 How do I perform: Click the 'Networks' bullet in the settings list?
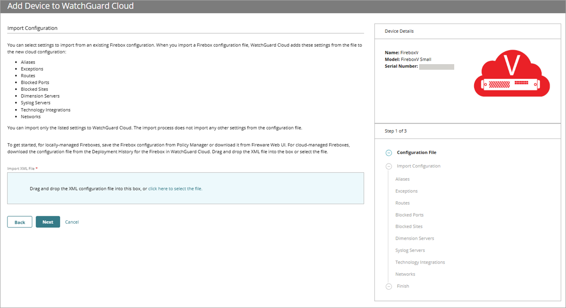(31, 117)
